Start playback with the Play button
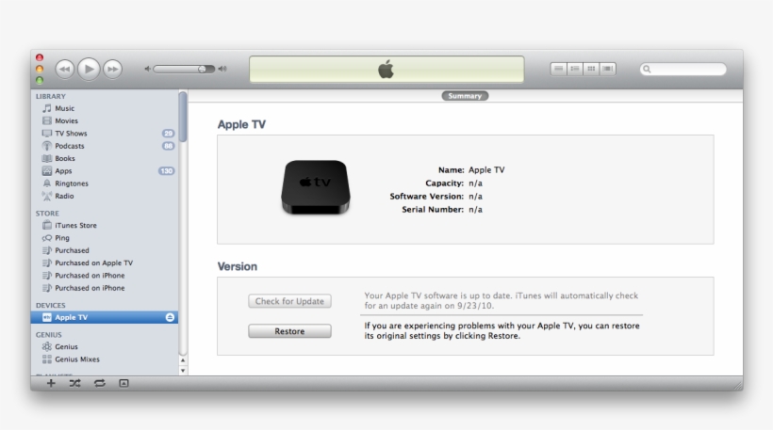Image resolution: width=773 pixels, height=430 pixels. click(x=89, y=69)
